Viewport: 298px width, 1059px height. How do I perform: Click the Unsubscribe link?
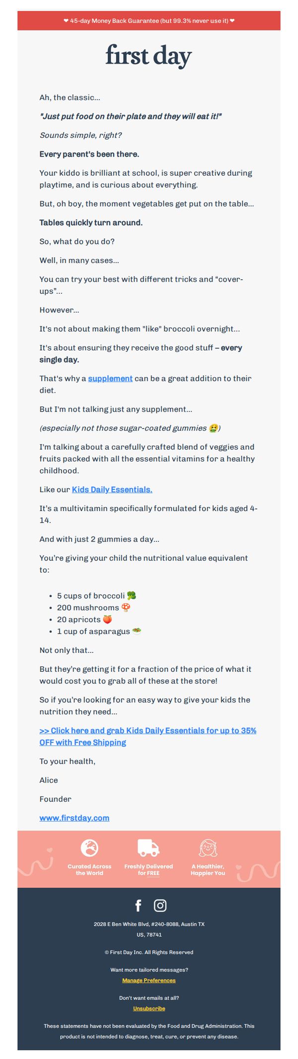pos(149,1008)
